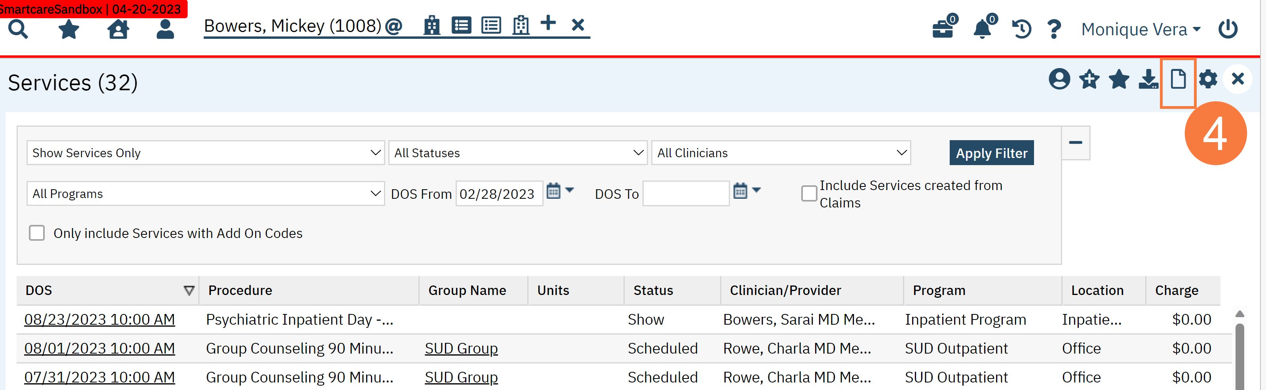Image resolution: width=1266 pixels, height=390 pixels.
Task: Open the Monique Vera user menu
Action: [1140, 30]
